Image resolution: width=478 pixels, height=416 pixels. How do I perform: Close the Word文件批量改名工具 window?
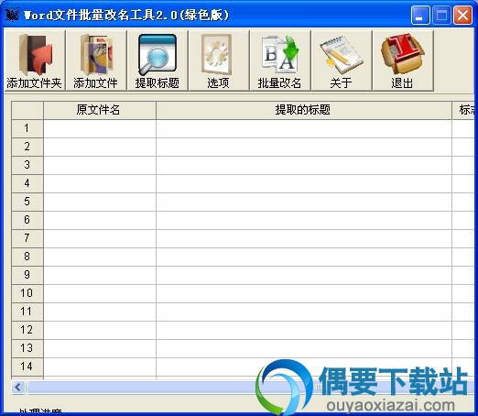coord(462,16)
